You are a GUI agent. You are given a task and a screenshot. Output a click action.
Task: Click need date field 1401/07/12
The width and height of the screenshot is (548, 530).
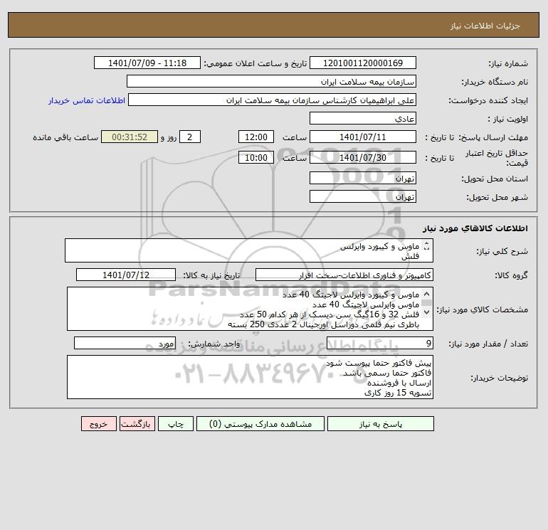[x=126, y=275]
